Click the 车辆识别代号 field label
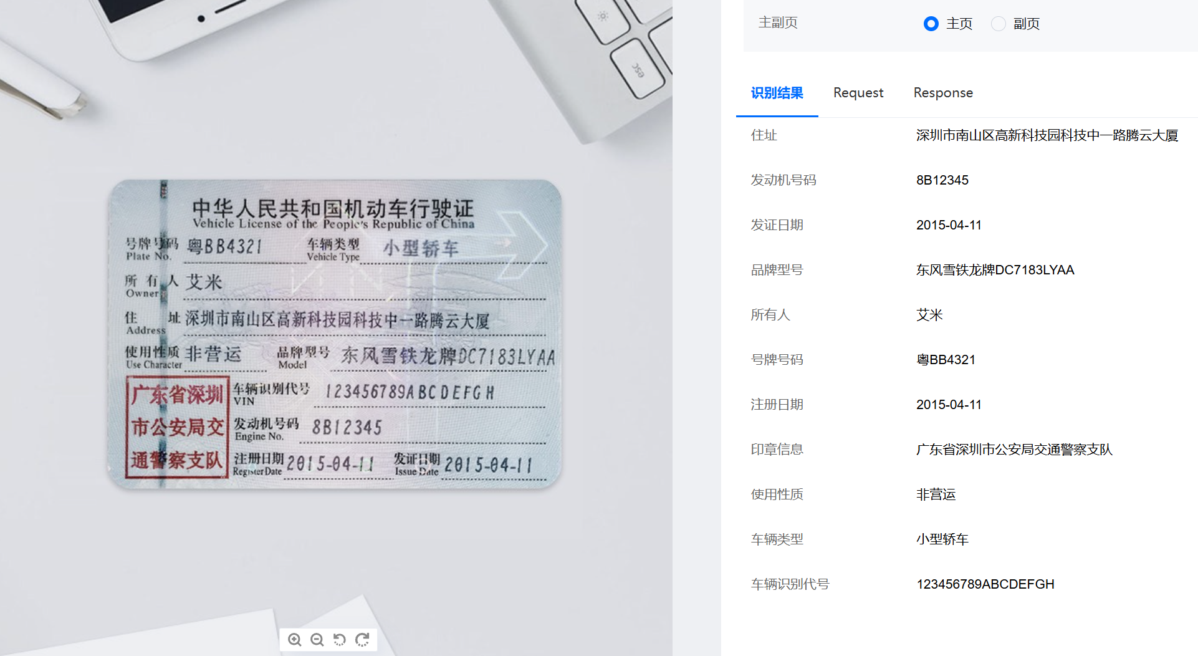Image resolution: width=1198 pixels, height=656 pixels. pos(790,584)
